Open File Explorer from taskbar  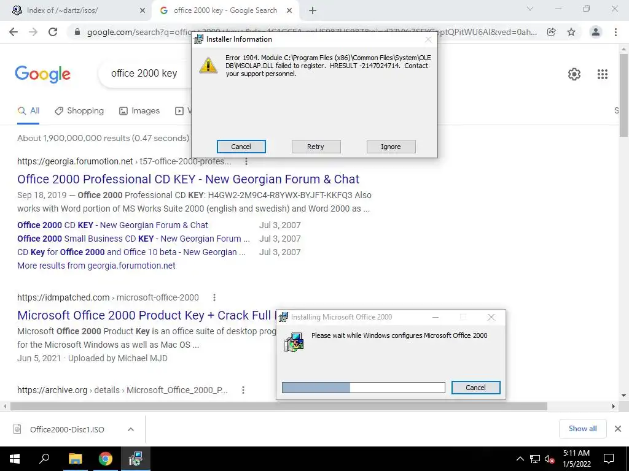click(75, 459)
